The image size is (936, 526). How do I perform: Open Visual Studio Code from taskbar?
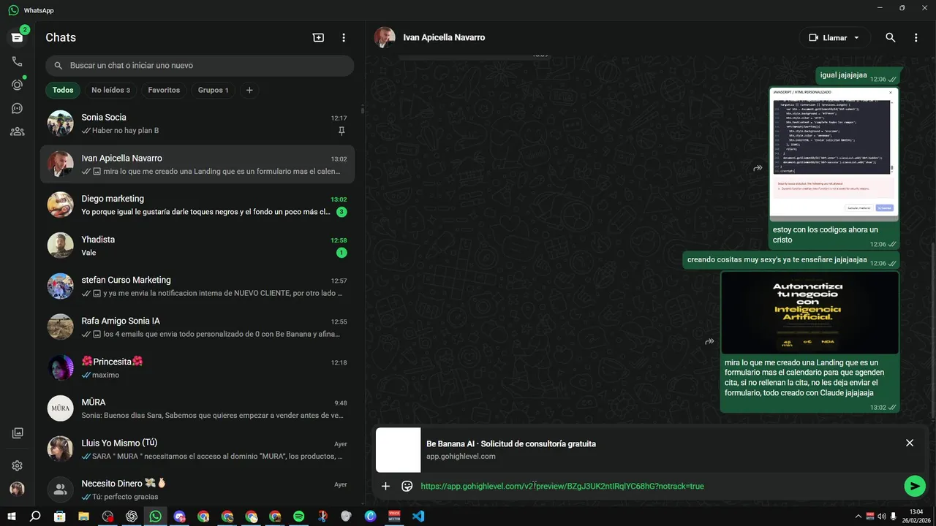(x=418, y=516)
